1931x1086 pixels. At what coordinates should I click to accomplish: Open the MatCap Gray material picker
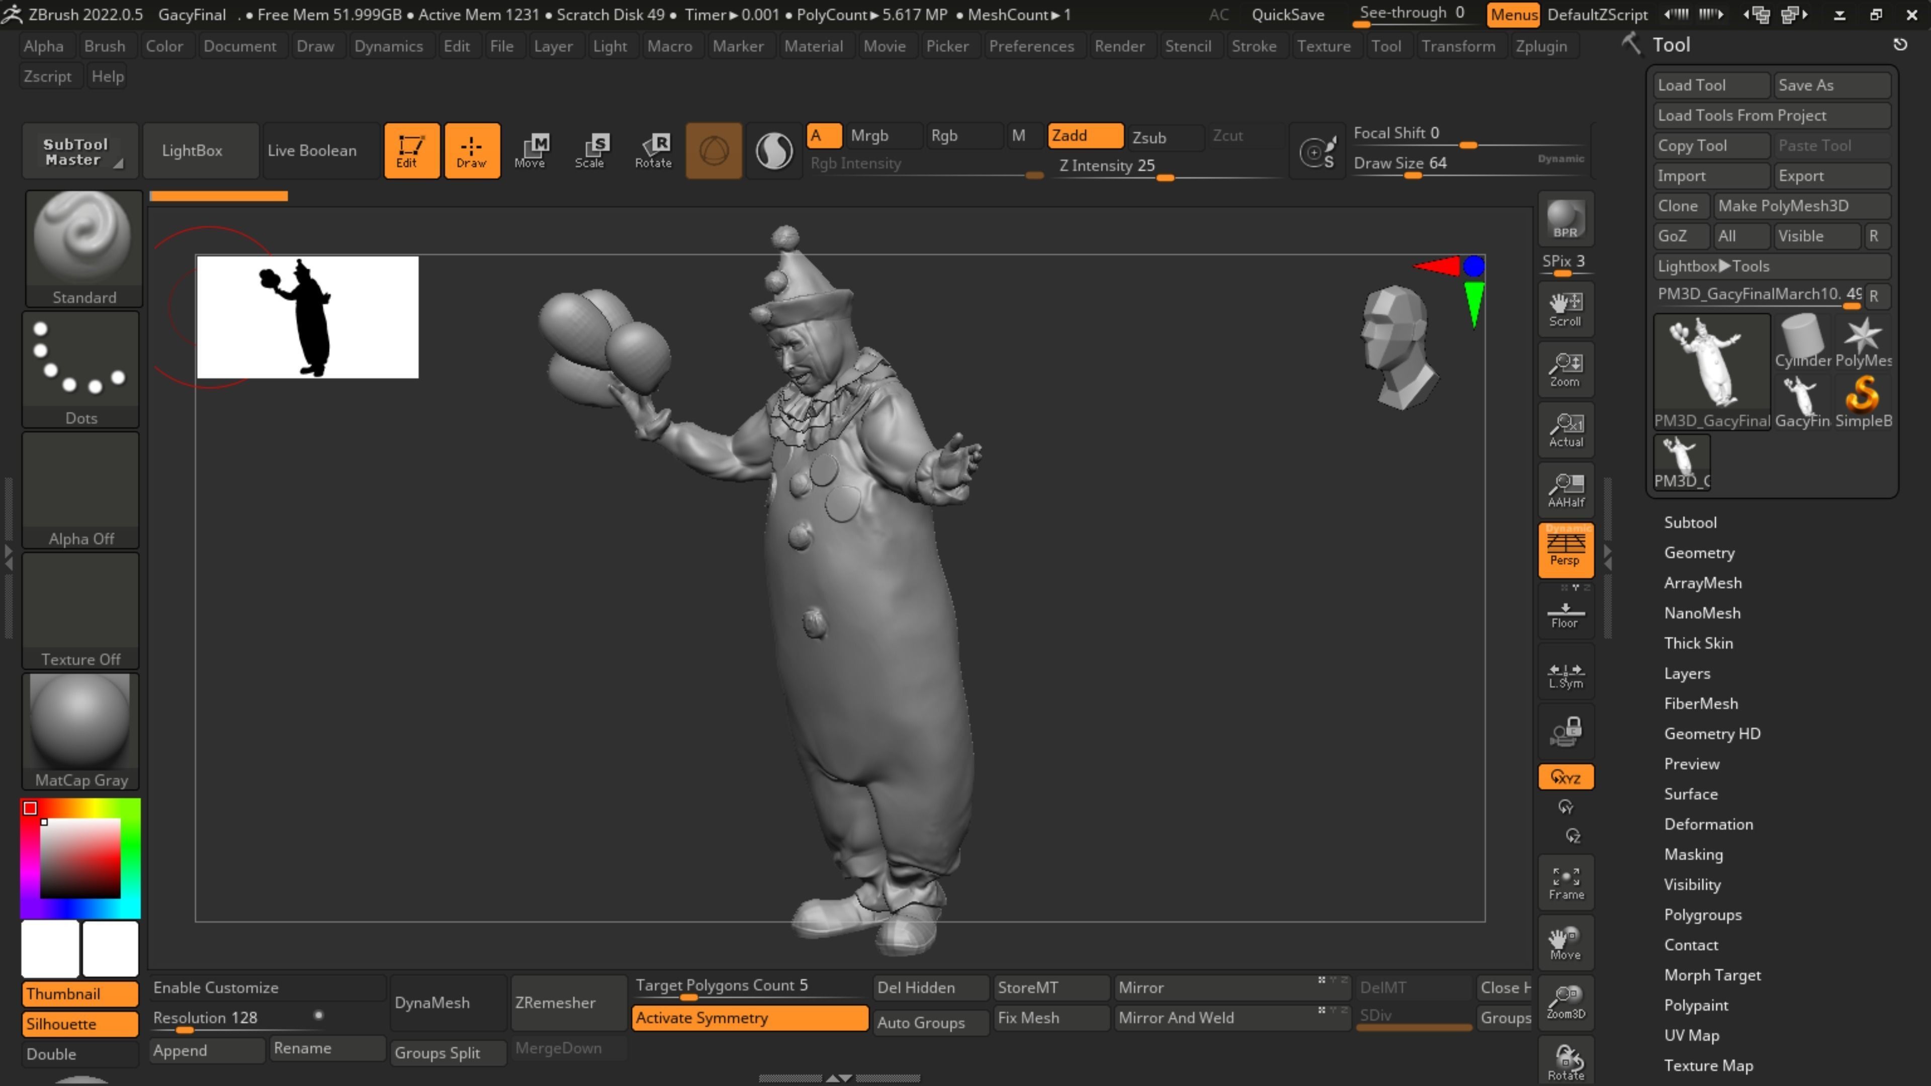[x=81, y=731]
